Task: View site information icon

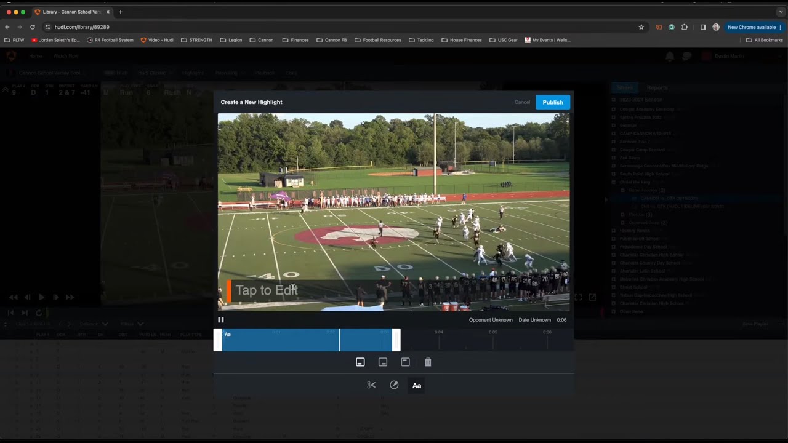Action: pyautogui.click(x=47, y=27)
